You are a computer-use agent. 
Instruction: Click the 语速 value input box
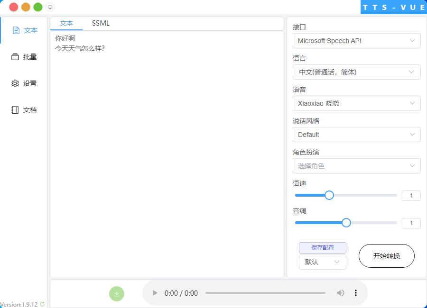411,196
